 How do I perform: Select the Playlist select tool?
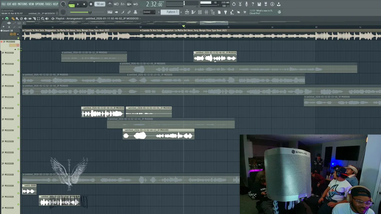tap(38, 18)
